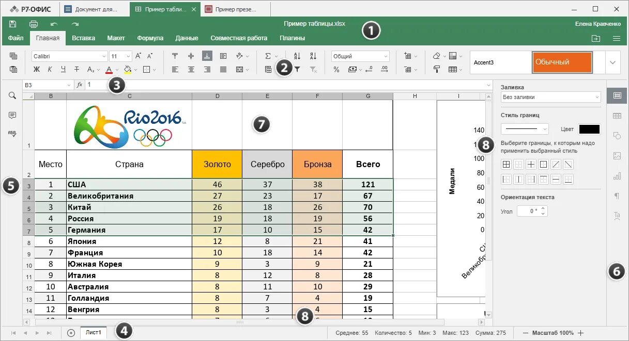The width and height of the screenshot is (629, 341).
Task: Copy formatting with the paint roller icon
Action: (x=437, y=69)
